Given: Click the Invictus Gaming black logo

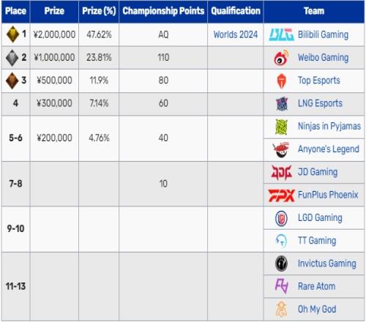Looking at the screenshot, I should [281, 263].
